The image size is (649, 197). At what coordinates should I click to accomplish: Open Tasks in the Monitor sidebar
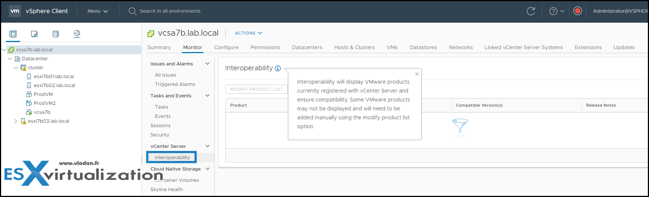tap(161, 107)
